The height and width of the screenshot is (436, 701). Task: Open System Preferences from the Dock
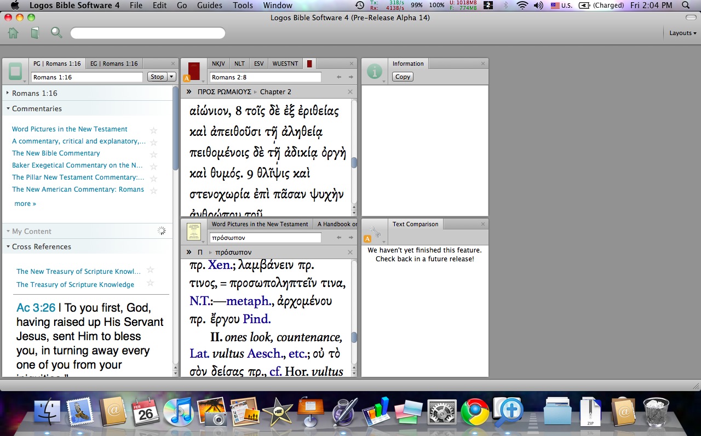pyautogui.click(x=441, y=412)
